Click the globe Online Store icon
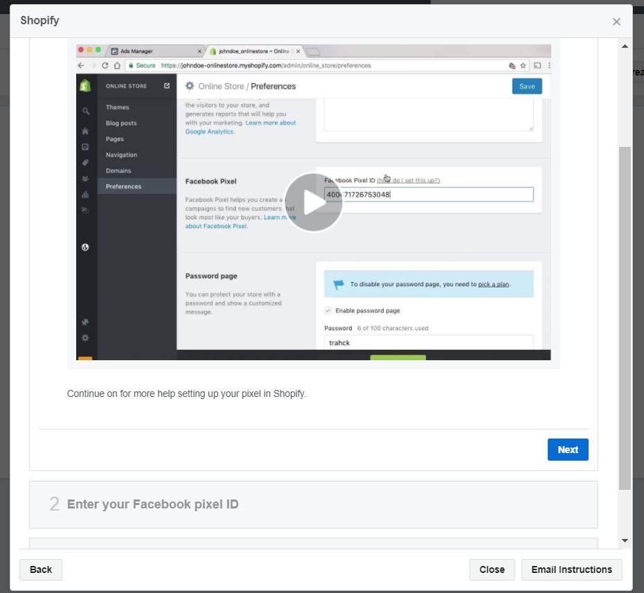The width and height of the screenshot is (644, 593). point(85,247)
